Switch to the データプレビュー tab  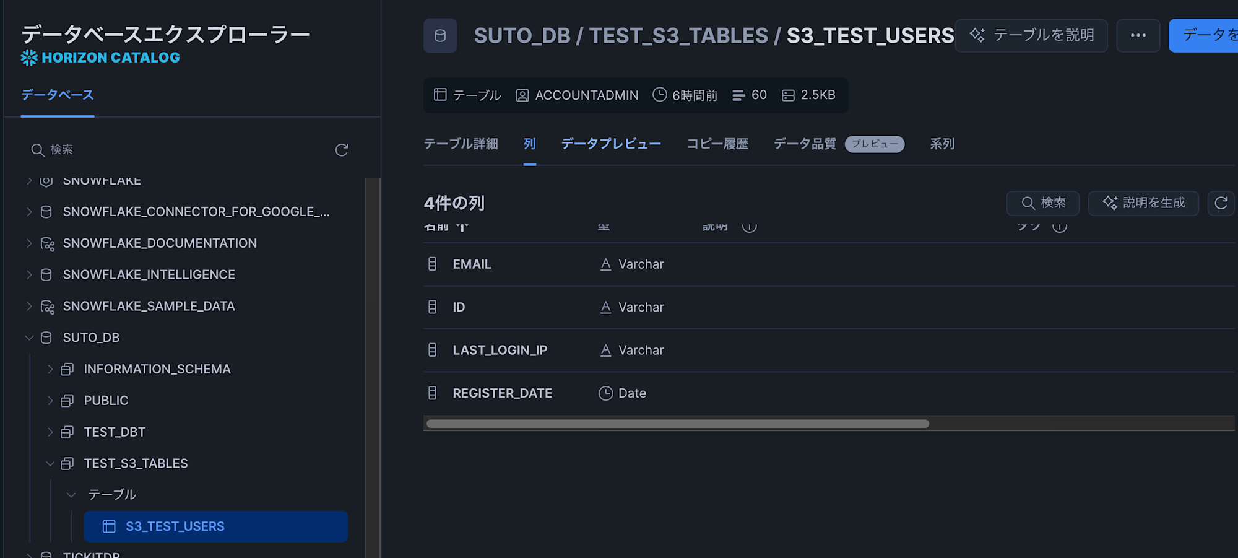tap(610, 144)
